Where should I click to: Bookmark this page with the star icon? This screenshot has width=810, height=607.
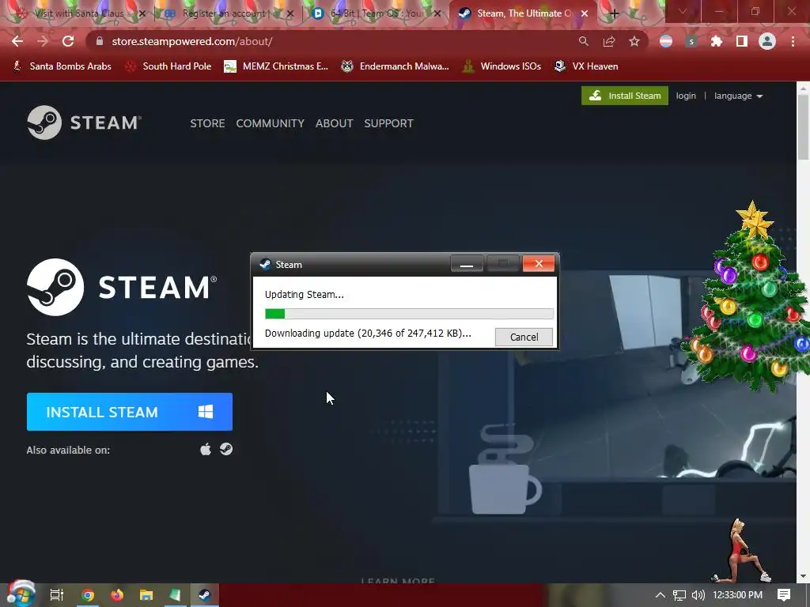[634, 41]
